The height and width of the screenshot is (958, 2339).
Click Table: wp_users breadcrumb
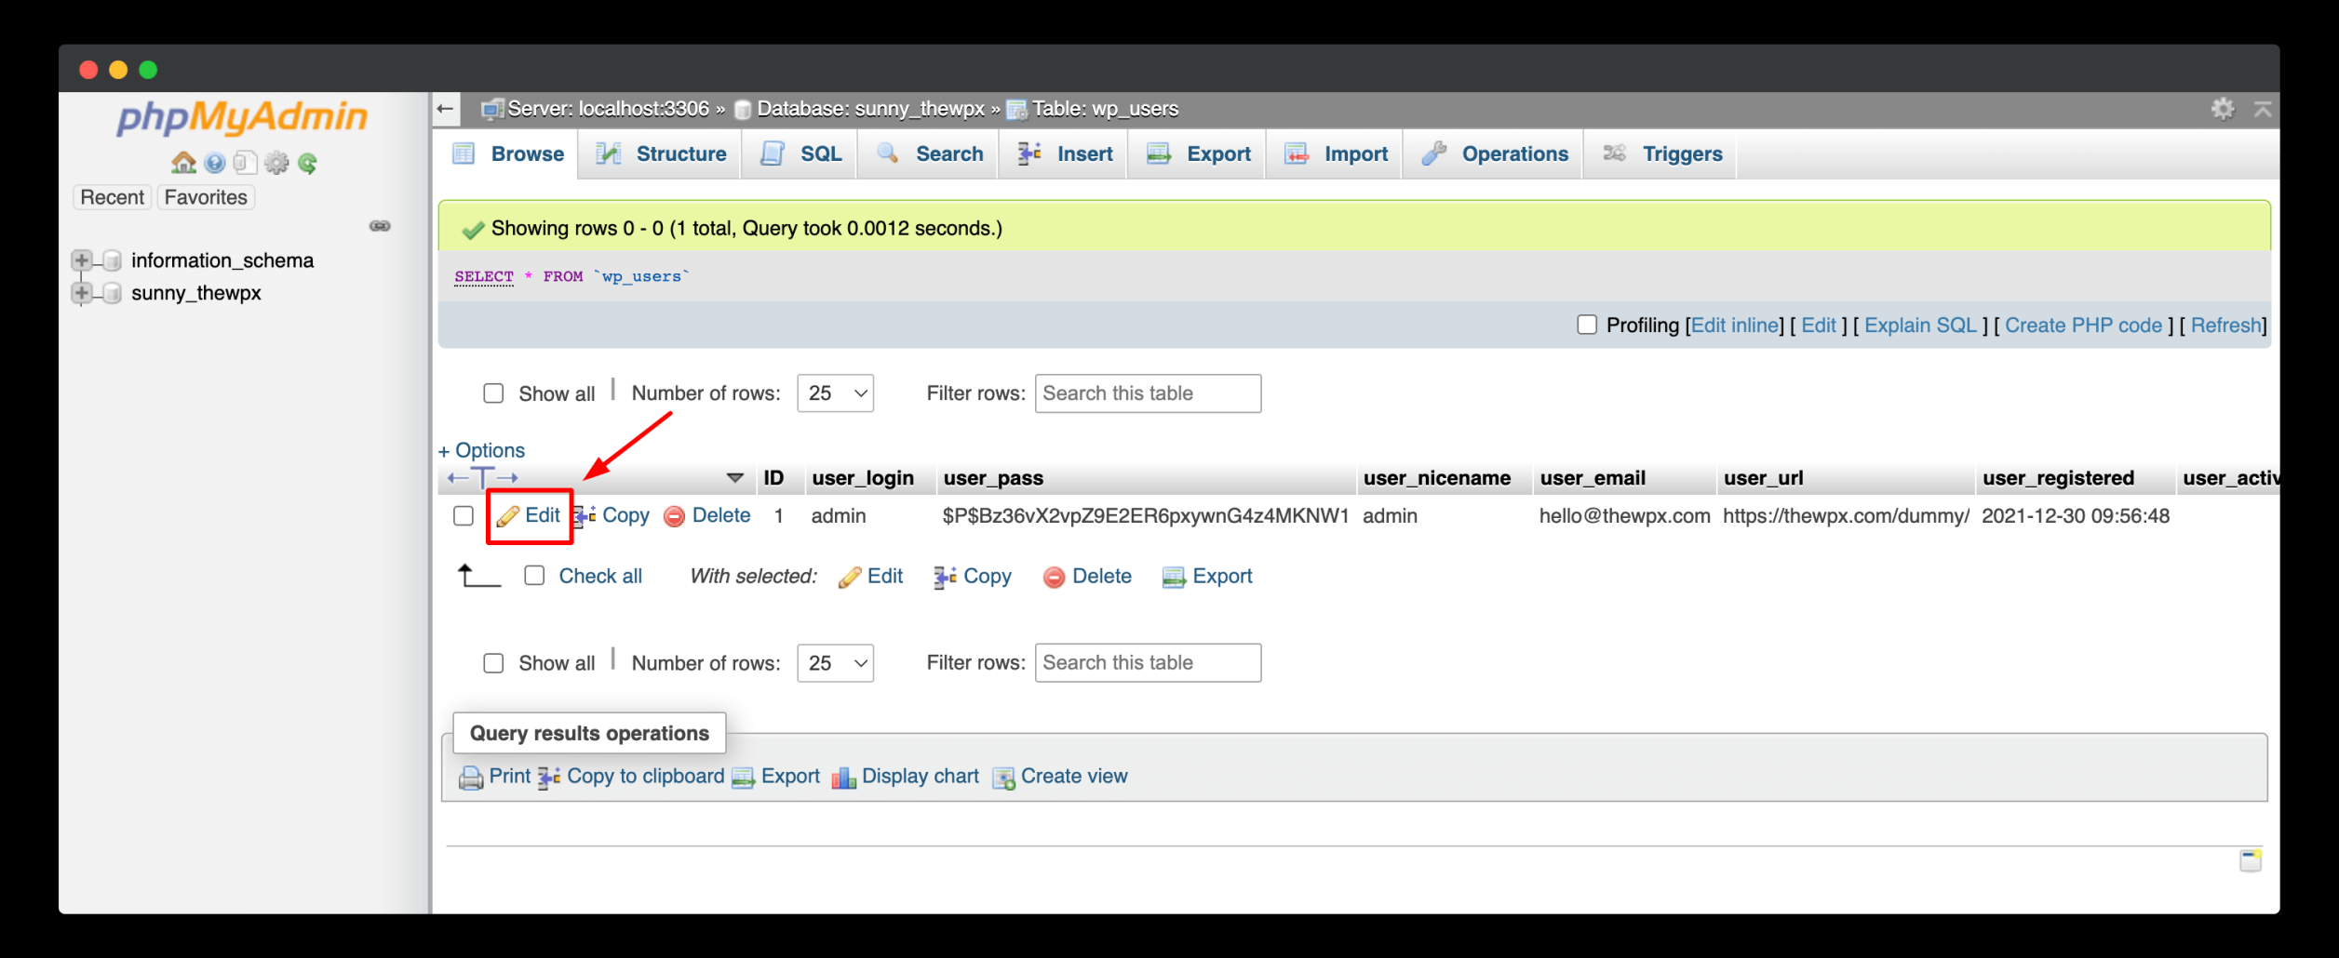point(1105,109)
